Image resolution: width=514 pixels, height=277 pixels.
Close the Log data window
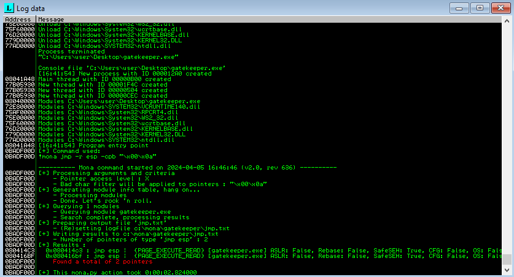click(x=500, y=7)
